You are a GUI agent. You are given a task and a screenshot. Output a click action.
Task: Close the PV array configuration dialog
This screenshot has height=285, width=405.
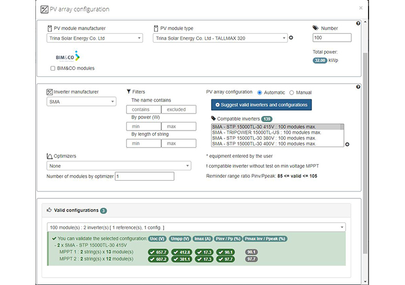click(x=361, y=8)
